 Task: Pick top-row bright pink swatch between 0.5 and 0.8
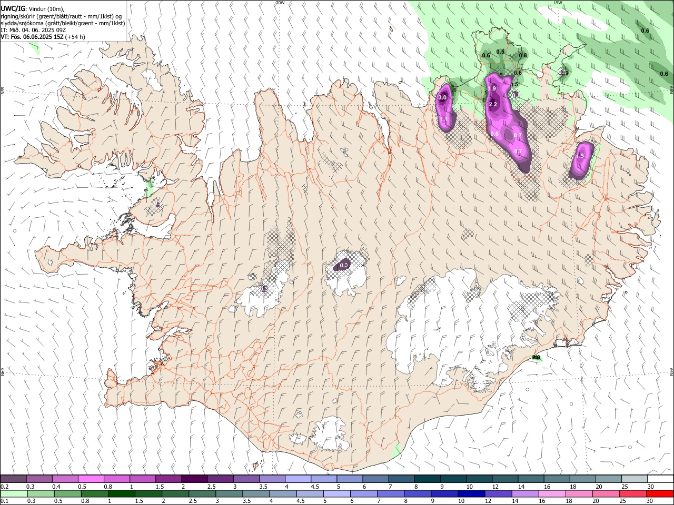[91, 479]
